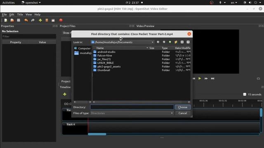Image resolution: width=264 pixels, height=148 pixels.
Task: Click the timeline horizontal scrollbar
Action: 97,134
